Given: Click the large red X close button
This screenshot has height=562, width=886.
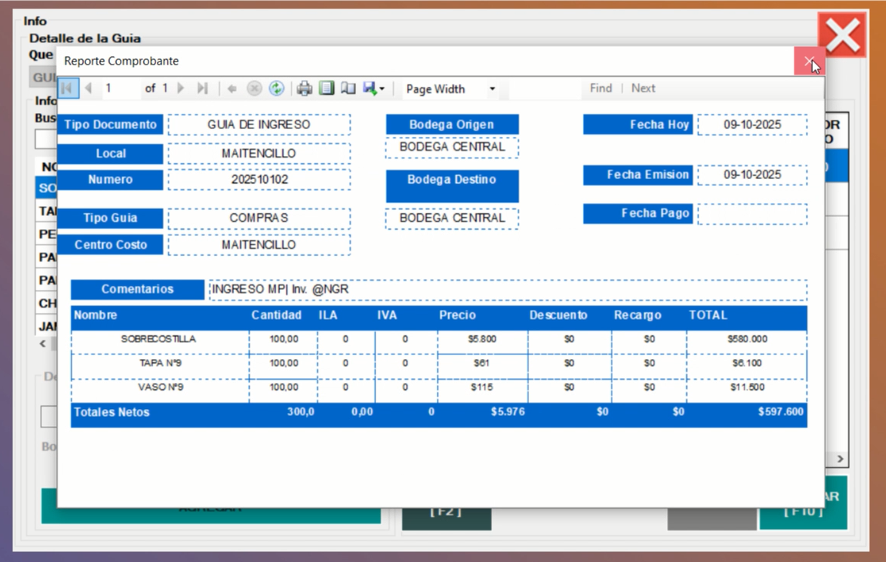Looking at the screenshot, I should tap(842, 35).
